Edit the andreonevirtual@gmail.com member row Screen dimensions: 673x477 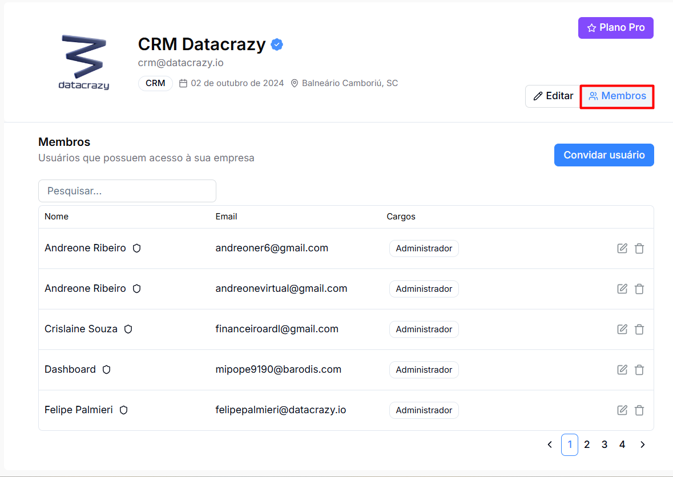(622, 288)
